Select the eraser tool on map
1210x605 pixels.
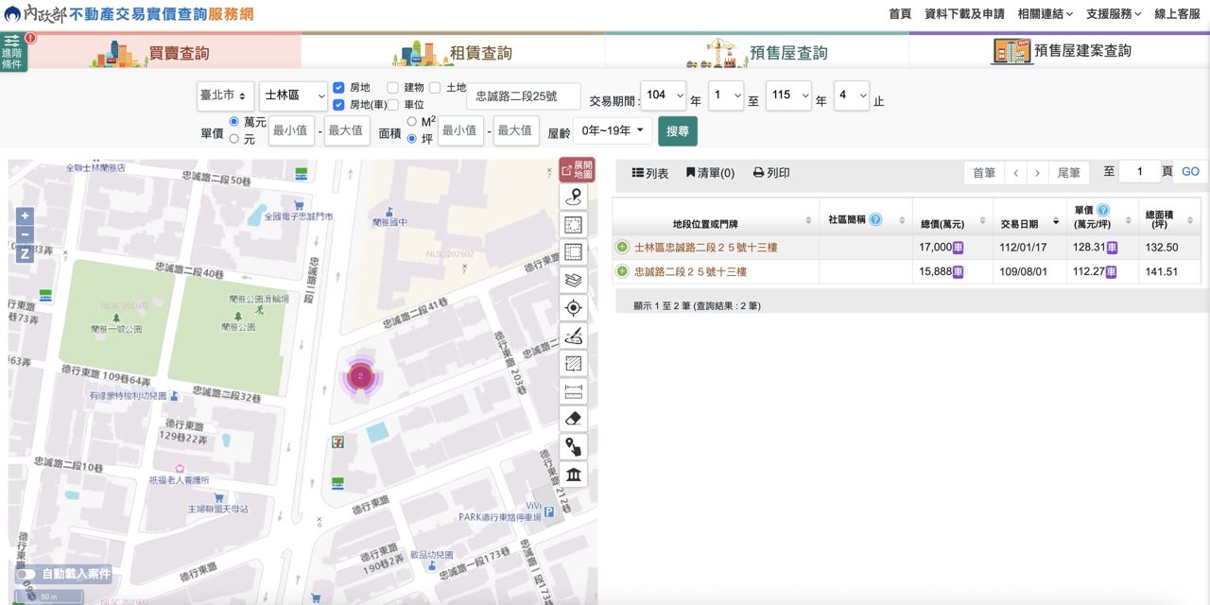click(x=573, y=419)
